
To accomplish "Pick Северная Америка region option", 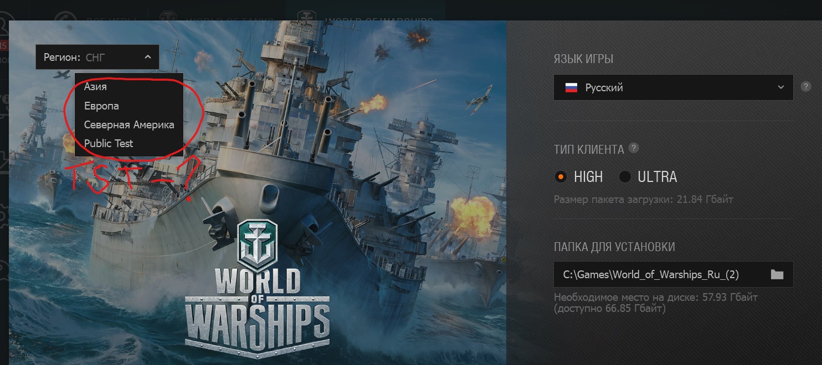I will click(129, 124).
